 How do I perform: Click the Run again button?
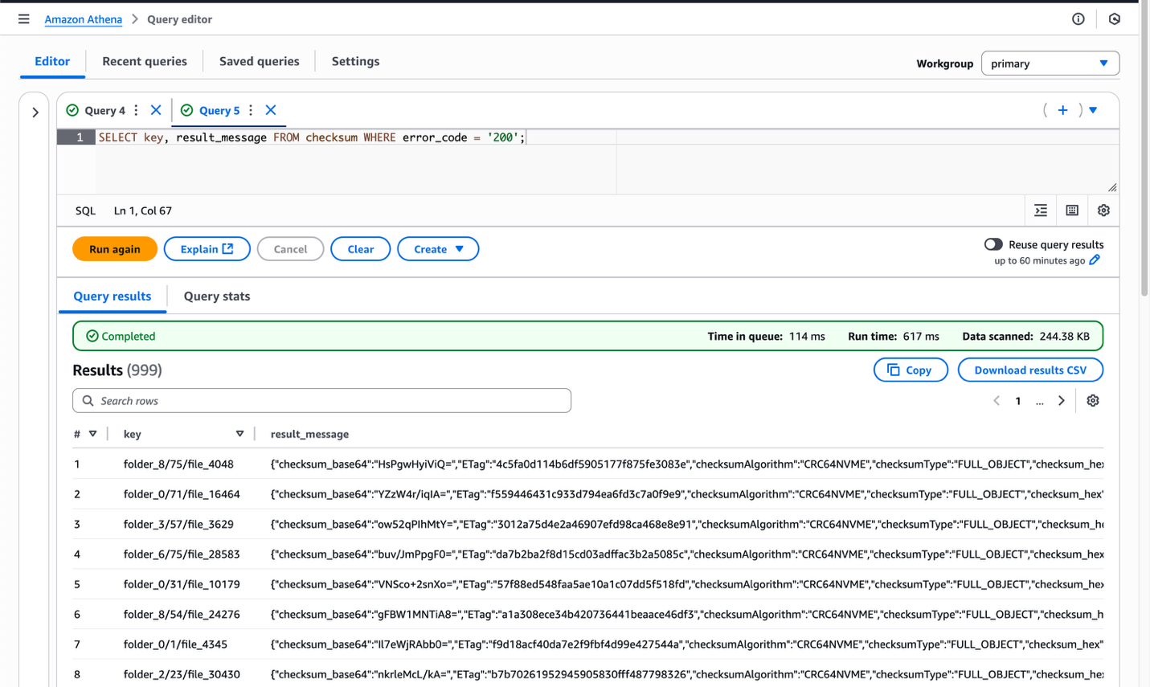pyautogui.click(x=114, y=248)
